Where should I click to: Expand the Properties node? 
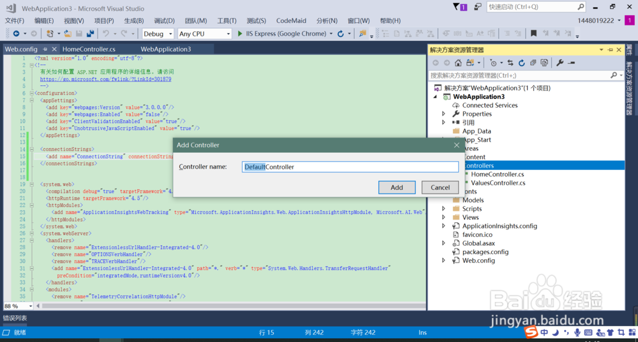point(443,114)
